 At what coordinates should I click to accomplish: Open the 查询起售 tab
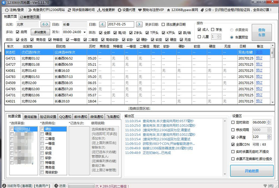pos(30,117)
